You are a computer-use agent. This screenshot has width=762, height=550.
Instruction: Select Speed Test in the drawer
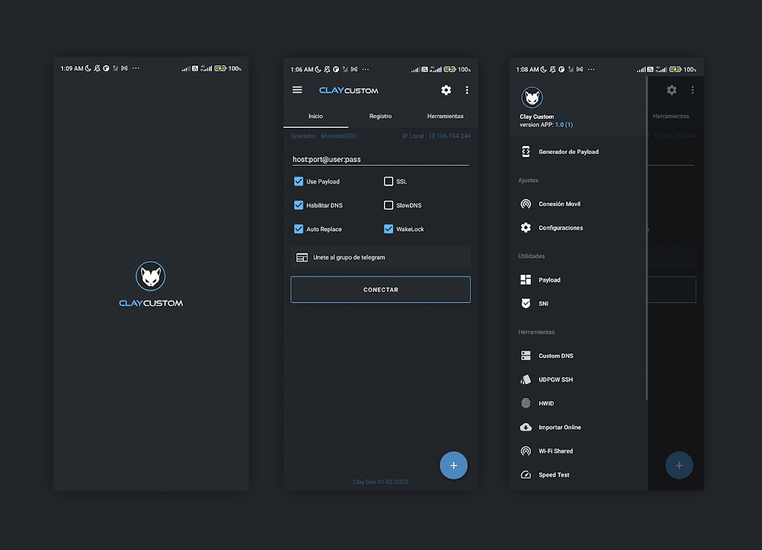[x=578, y=474]
